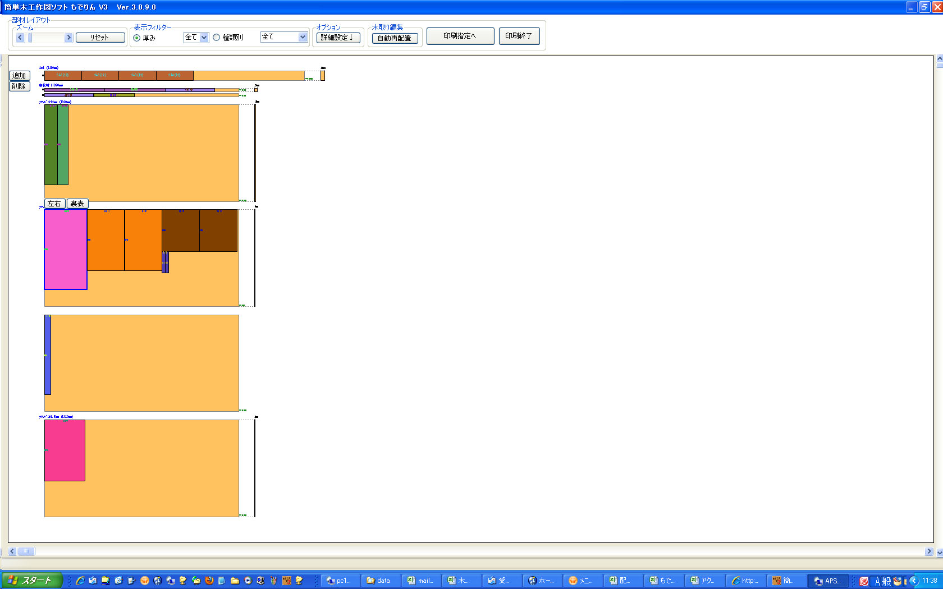Open Internet Explorer from the quick launch bar

[x=80, y=581]
